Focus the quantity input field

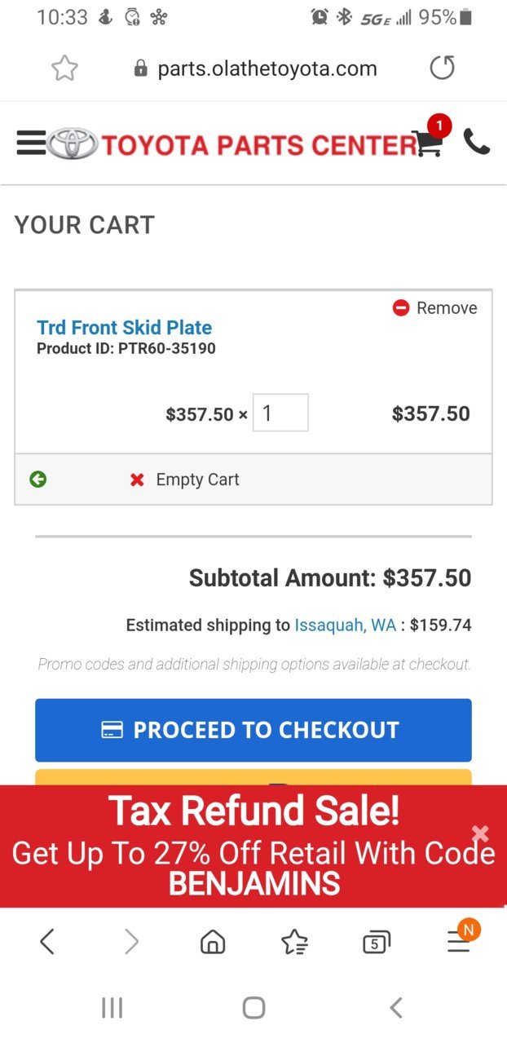280,413
